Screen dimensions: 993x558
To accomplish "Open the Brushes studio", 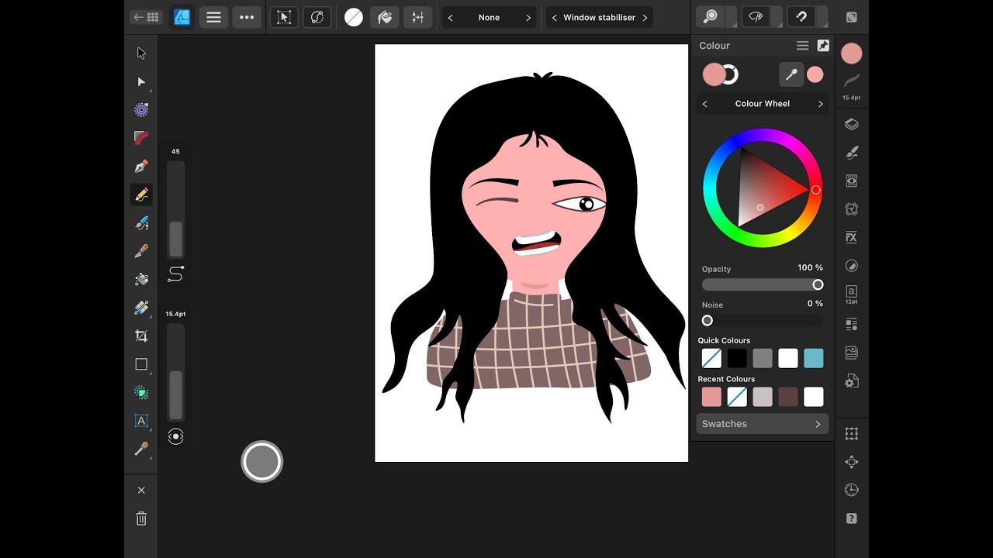I will (852, 153).
